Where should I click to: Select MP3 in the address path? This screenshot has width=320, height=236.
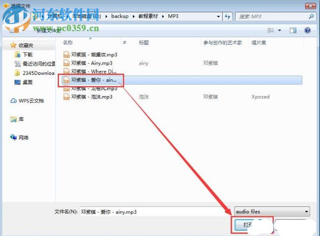[x=173, y=16]
